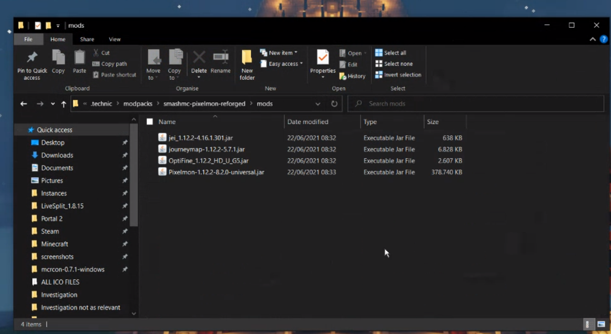Screen dimensions: 611x334
Task: Refresh the mods folder view
Action: point(334,103)
